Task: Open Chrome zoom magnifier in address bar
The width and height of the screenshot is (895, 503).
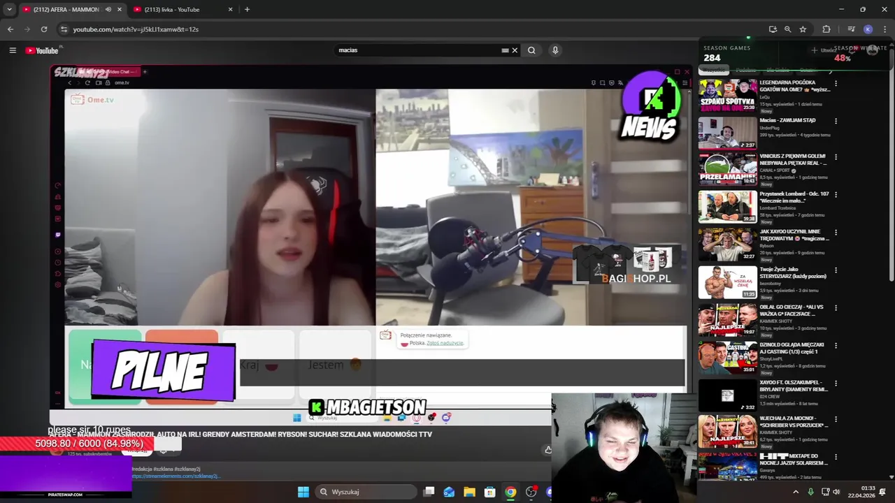Action: [787, 29]
